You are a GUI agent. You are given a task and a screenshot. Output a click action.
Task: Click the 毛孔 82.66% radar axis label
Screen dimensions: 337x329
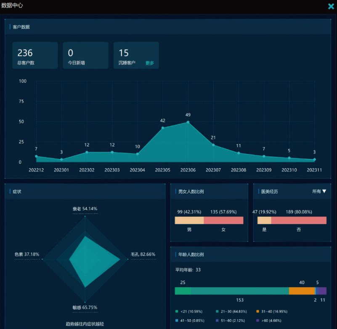click(143, 254)
